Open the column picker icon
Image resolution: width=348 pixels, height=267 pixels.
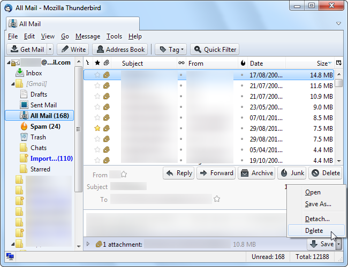click(x=339, y=63)
